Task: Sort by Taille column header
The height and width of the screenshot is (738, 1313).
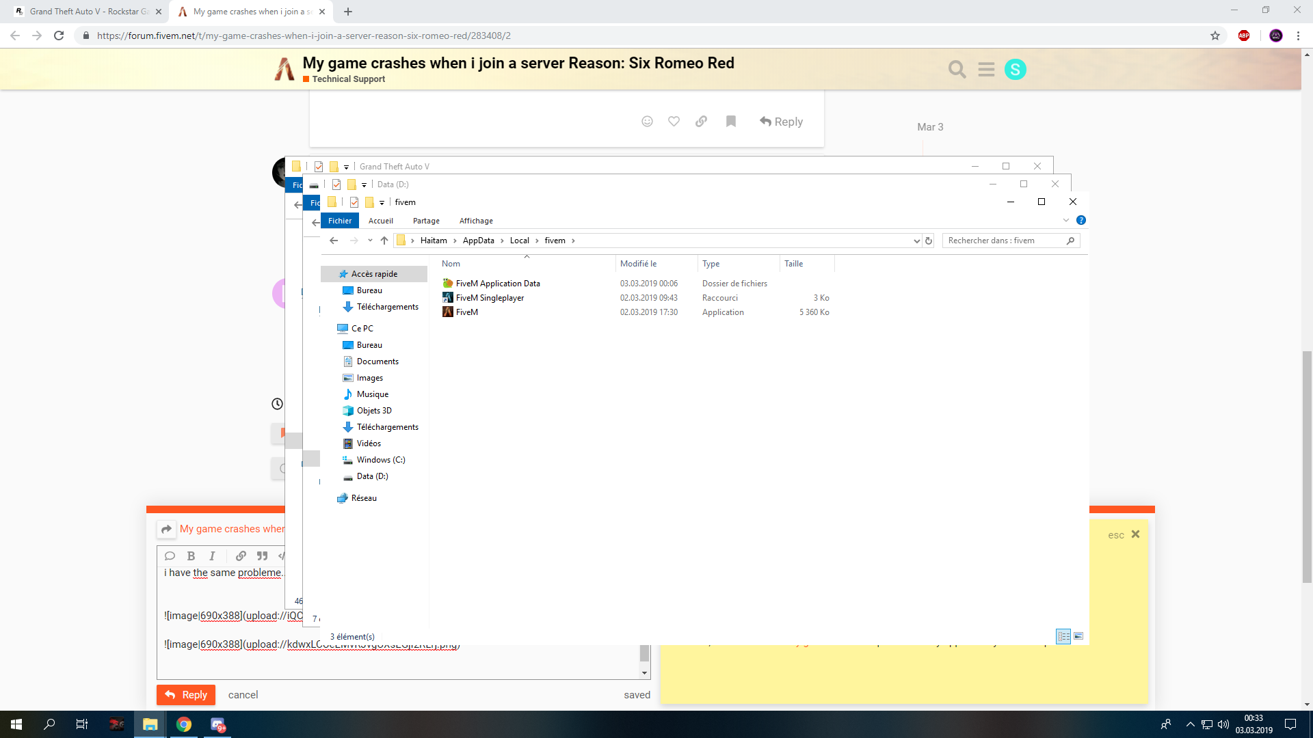Action: pyautogui.click(x=807, y=264)
